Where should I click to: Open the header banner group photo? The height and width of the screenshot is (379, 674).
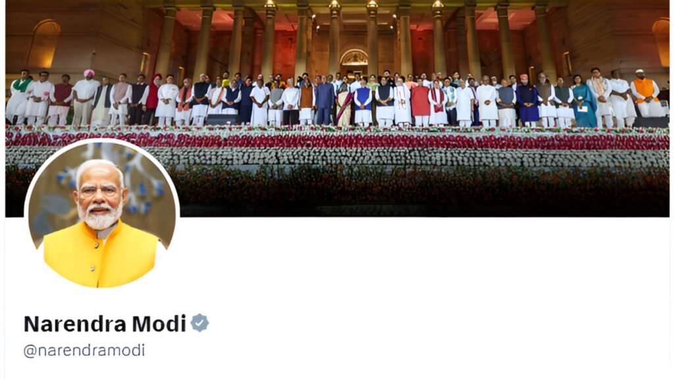(337, 109)
